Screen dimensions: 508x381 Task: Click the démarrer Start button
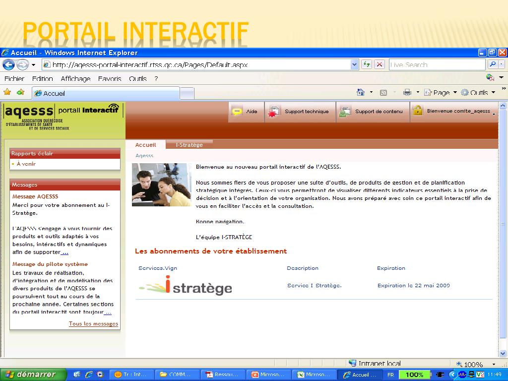tap(33, 375)
